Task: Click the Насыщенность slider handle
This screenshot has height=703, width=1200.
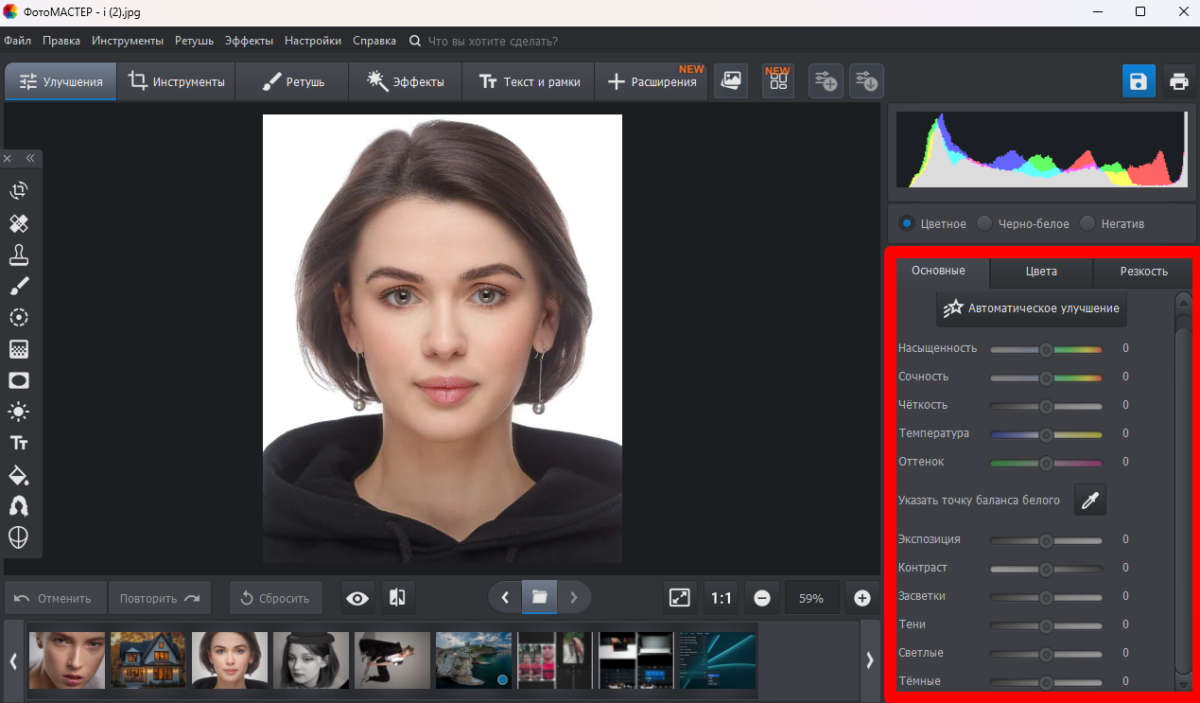Action: pos(1046,349)
